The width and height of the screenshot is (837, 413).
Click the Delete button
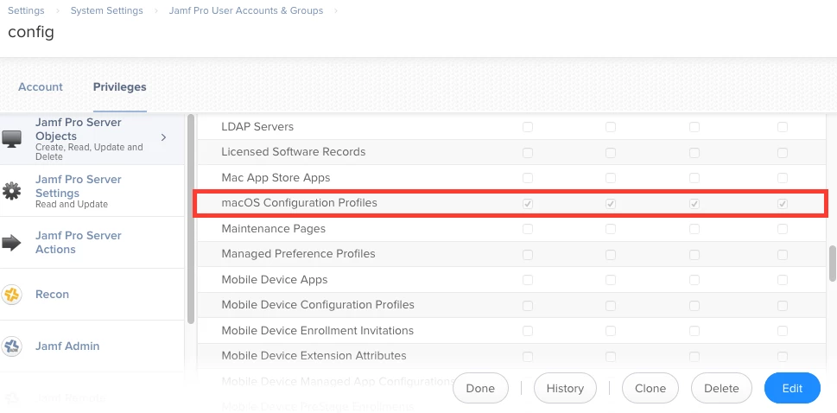722,389
